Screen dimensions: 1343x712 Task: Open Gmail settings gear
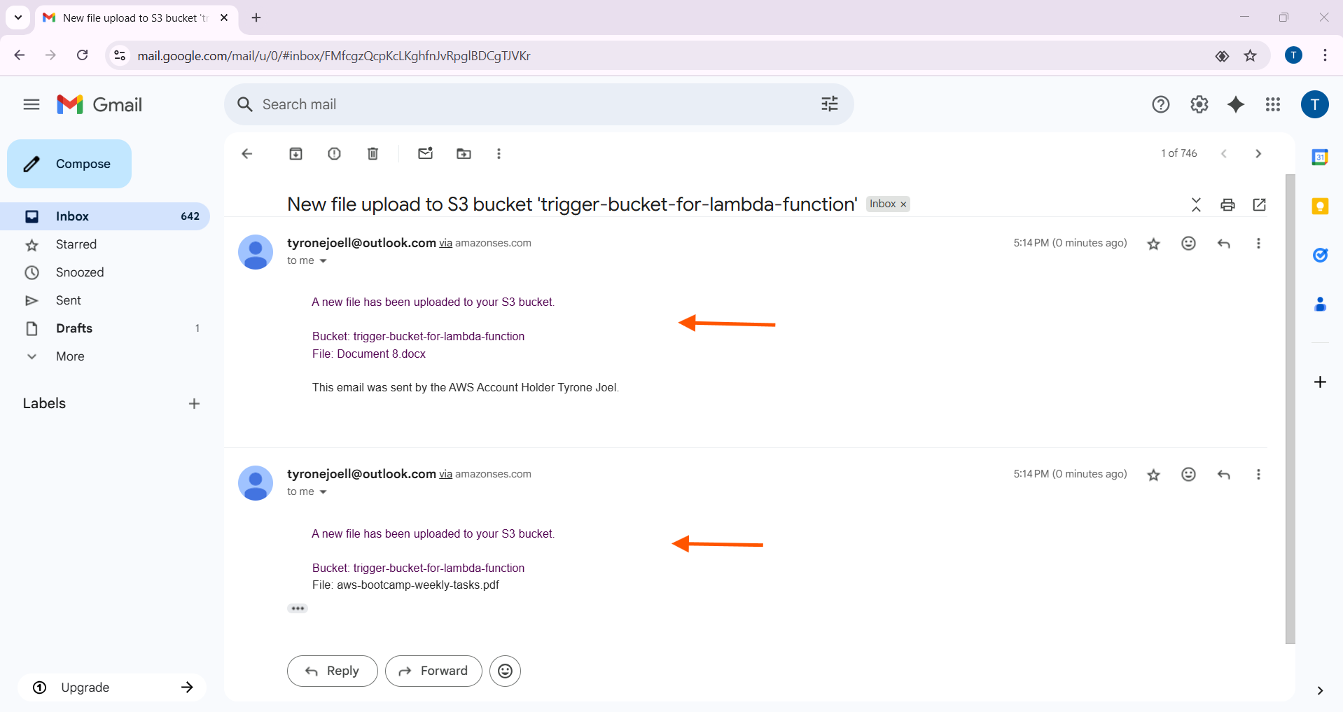tap(1199, 104)
